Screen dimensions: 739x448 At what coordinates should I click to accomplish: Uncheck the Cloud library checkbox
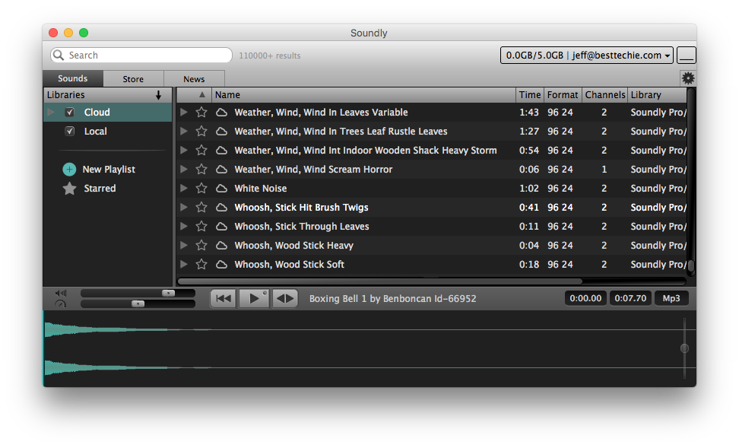[x=70, y=113]
